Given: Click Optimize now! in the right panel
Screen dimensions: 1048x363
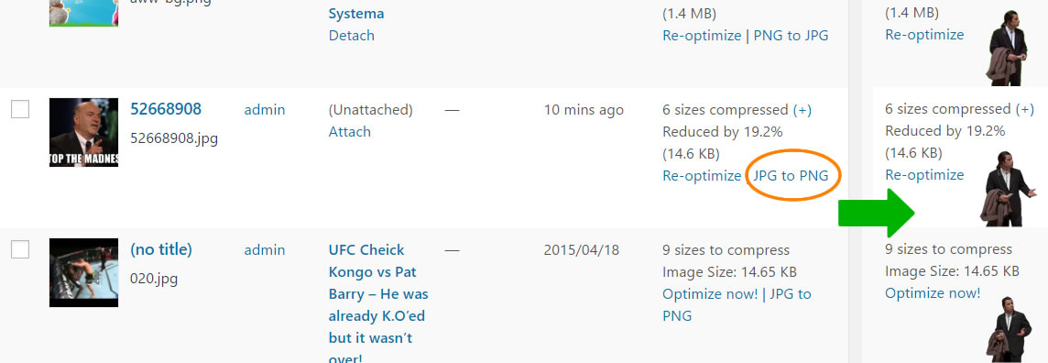Looking at the screenshot, I should [x=933, y=292].
